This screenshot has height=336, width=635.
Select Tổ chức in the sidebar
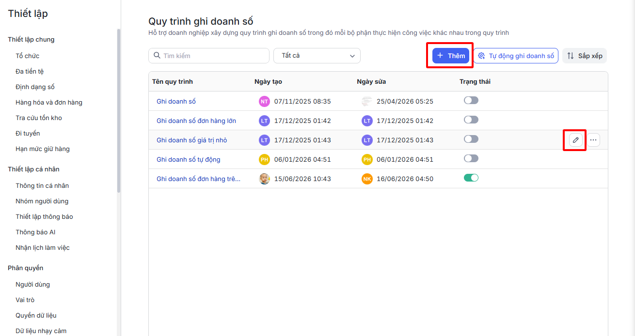[28, 56]
